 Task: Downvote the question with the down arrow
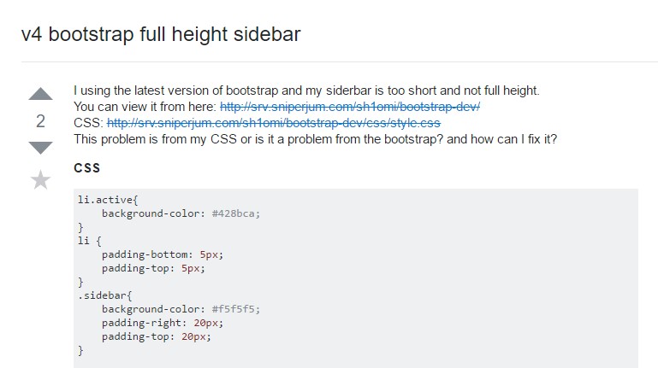pyautogui.click(x=40, y=149)
